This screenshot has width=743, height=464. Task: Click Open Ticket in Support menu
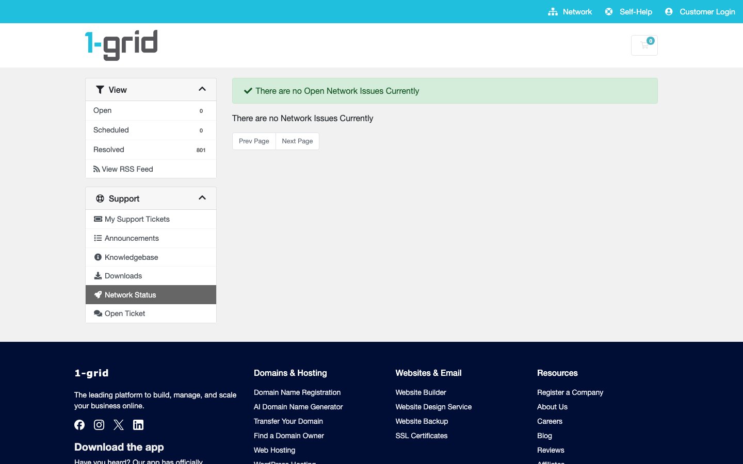point(151,313)
